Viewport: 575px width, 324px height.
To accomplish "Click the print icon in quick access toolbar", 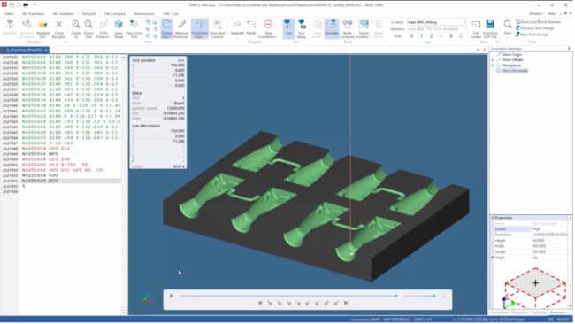I will tap(26, 5).
